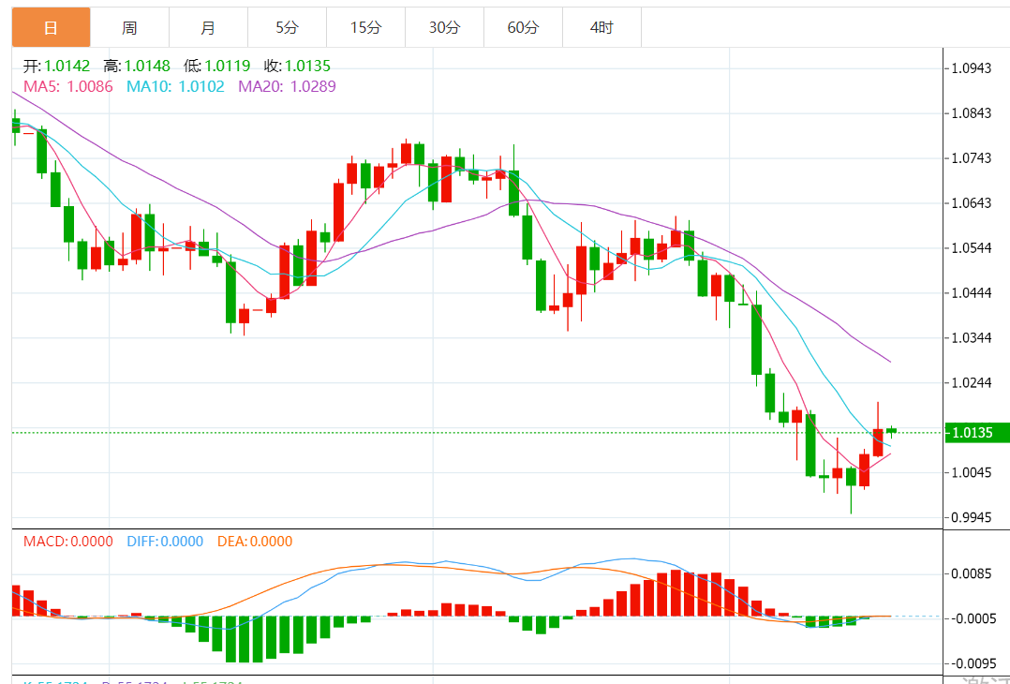
Task: Click the high price 高:1.0148
Action: (x=137, y=66)
